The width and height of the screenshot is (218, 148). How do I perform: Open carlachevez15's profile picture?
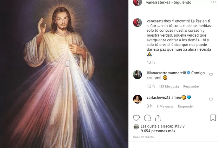pyautogui.click(x=137, y=99)
